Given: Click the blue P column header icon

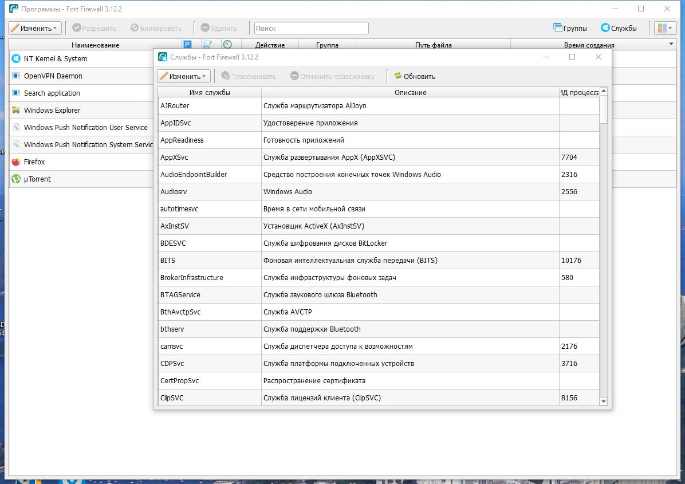Looking at the screenshot, I should click(187, 45).
